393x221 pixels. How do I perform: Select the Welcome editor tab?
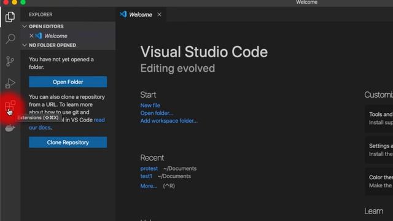(x=141, y=15)
